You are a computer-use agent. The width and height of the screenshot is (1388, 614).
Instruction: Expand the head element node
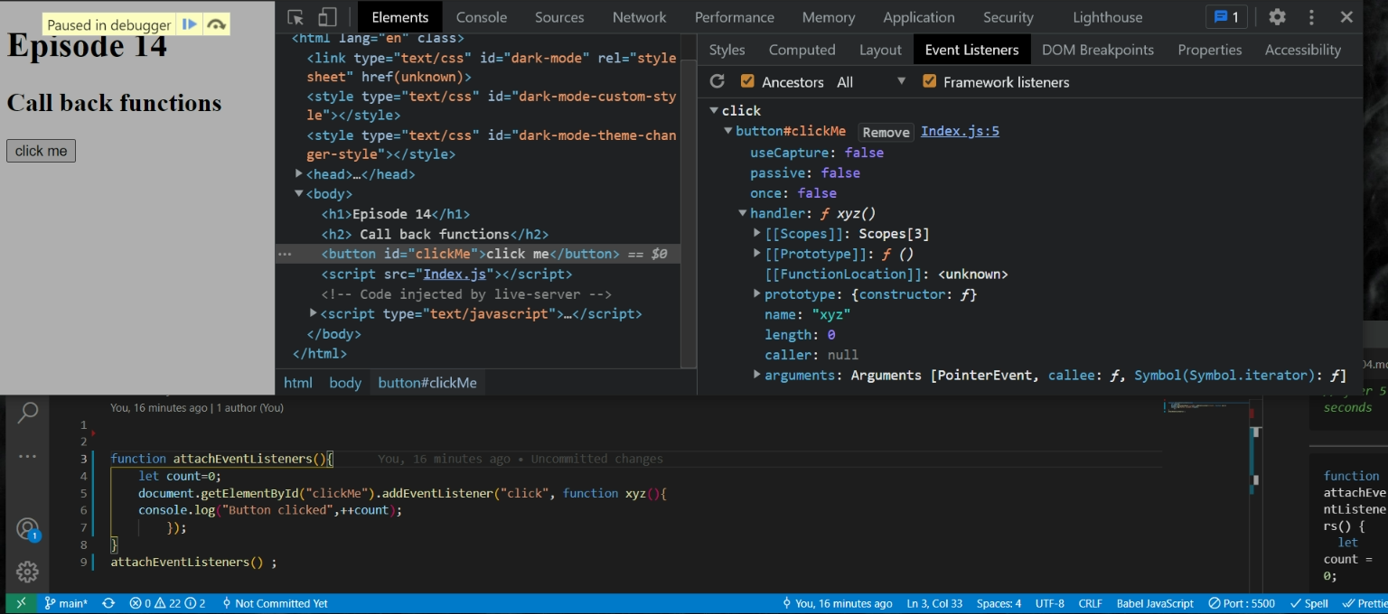(x=299, y=174)
